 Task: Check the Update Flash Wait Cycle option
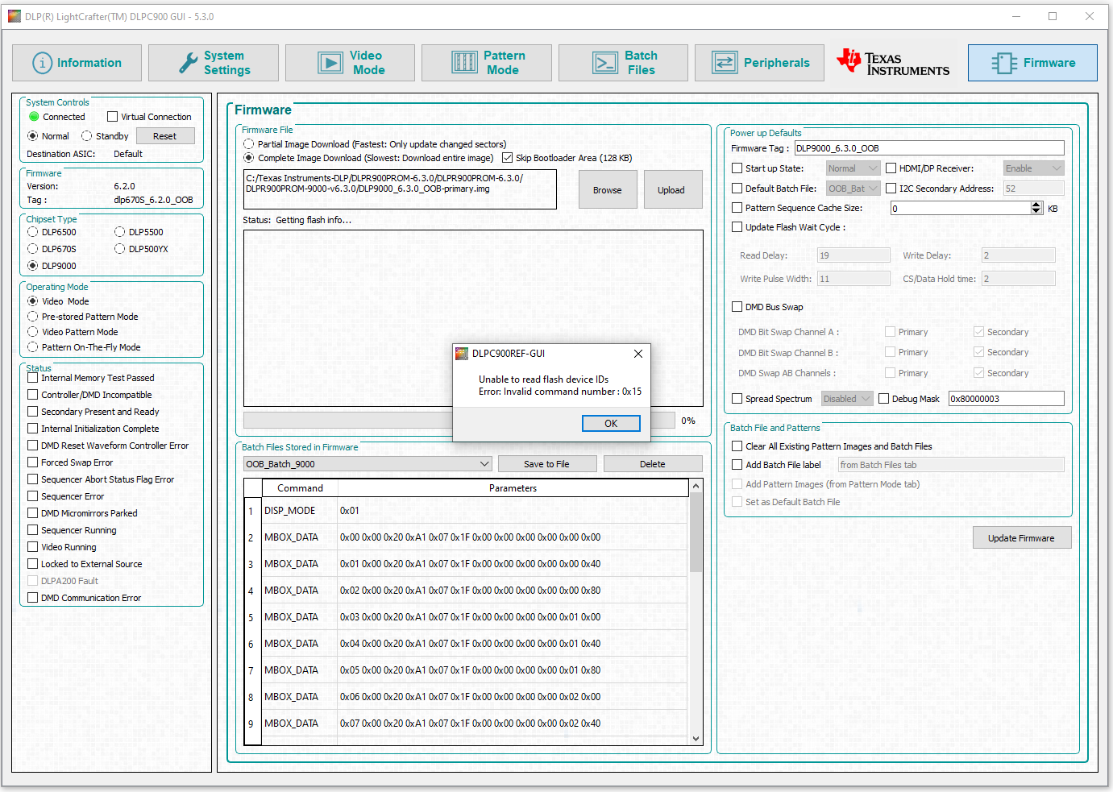[x=737, y=227]
